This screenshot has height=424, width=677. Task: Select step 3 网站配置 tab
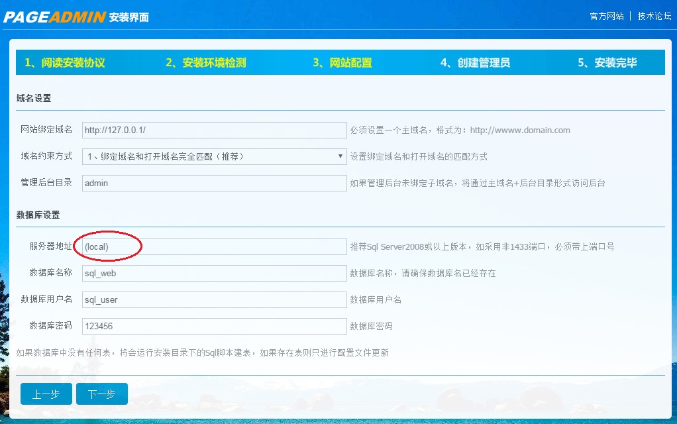pos(342,63)
